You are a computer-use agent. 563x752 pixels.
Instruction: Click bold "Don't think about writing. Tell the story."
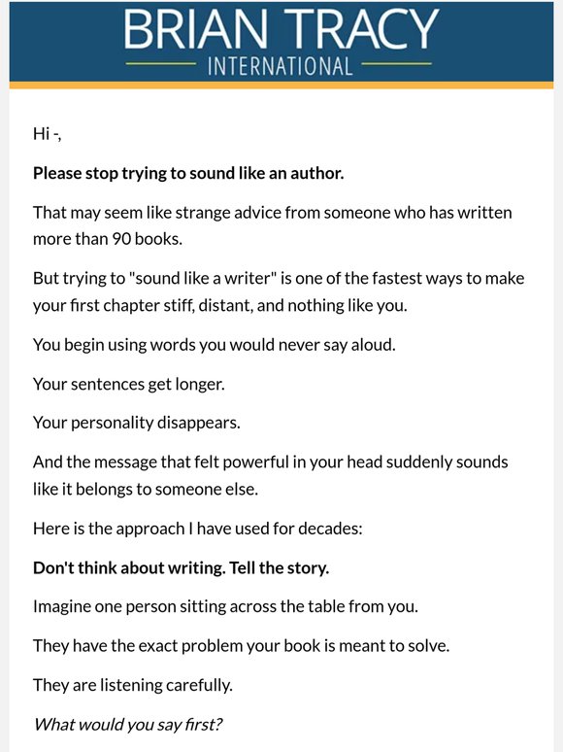(x=181, y=567)
